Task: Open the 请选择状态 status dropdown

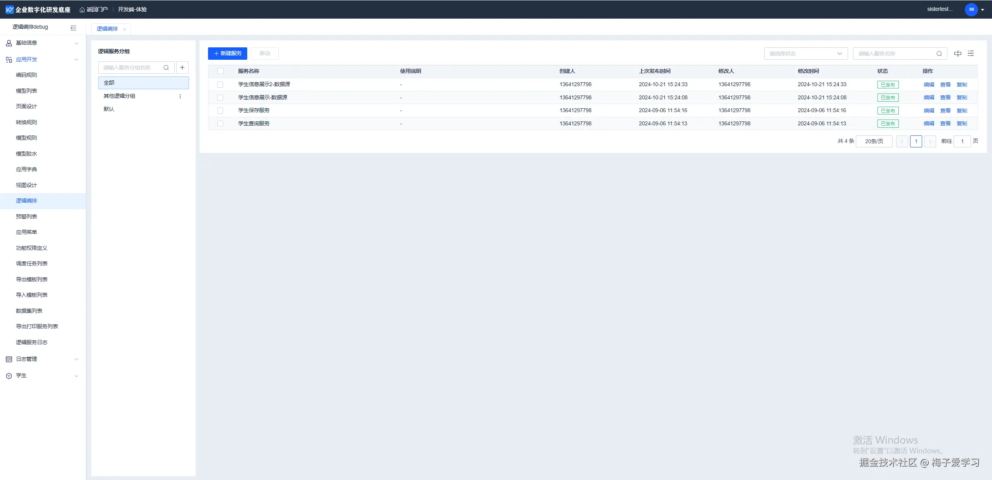Action: click(805, 54)
